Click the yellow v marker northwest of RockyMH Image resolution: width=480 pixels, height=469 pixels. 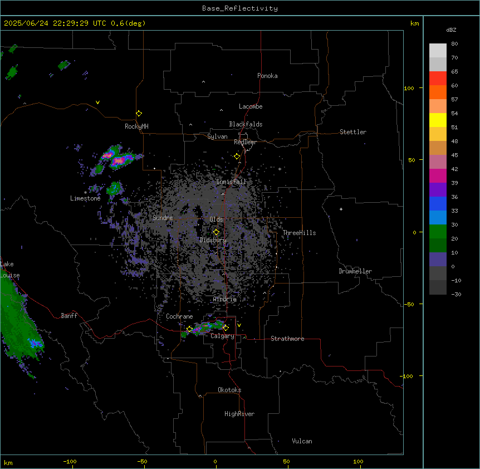click(97, 102)
